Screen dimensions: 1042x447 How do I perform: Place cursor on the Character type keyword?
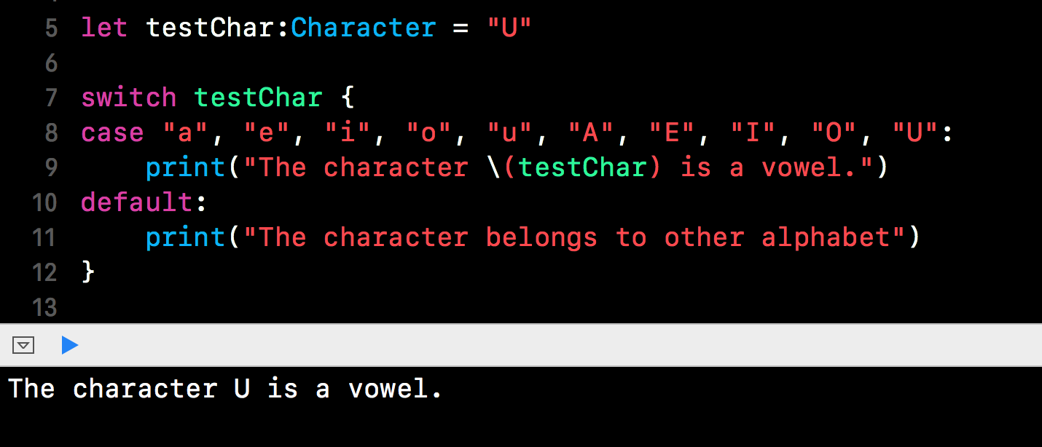pos(364,28)
